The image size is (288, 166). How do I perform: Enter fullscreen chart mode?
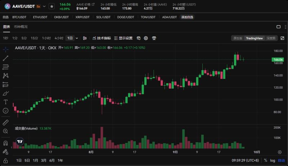[x=282, y=38]
